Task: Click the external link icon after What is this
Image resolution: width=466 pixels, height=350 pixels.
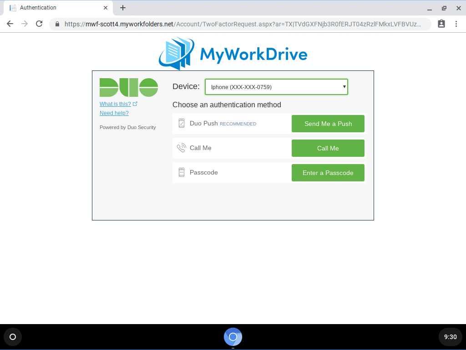Action: [x=135, y=104]
